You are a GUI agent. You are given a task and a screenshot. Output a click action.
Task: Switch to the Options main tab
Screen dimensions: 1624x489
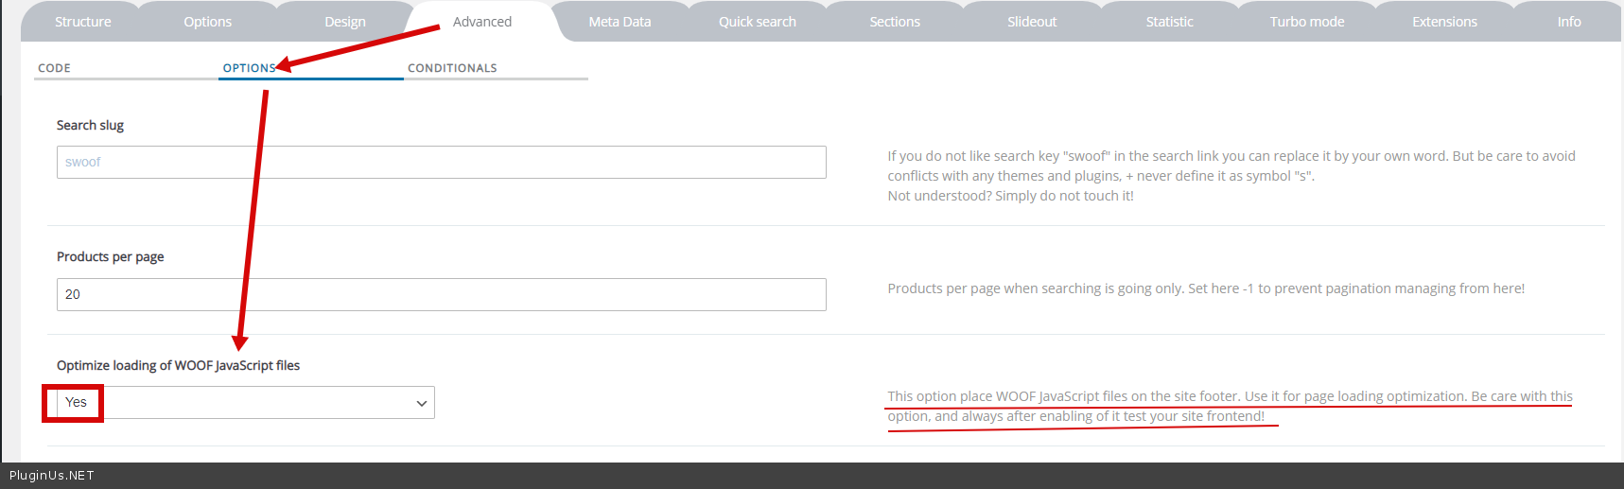(207, 22)
